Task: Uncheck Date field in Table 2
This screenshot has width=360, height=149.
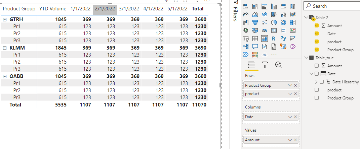Action: [317, 33]
